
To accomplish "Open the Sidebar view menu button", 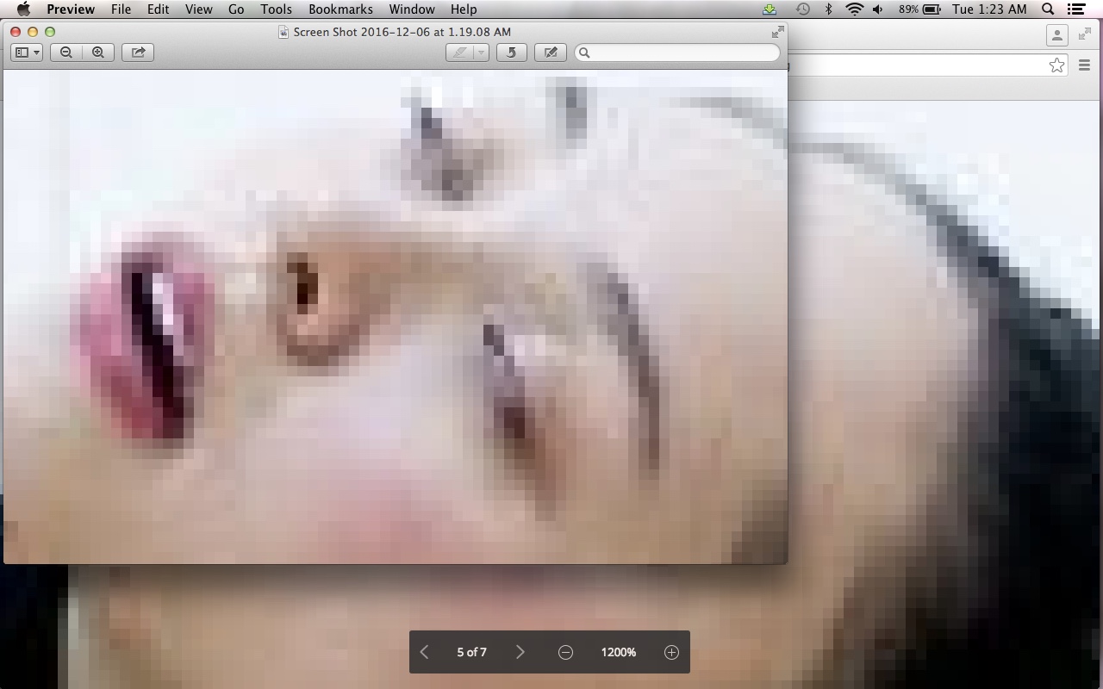I will click(x=27, y=53).
